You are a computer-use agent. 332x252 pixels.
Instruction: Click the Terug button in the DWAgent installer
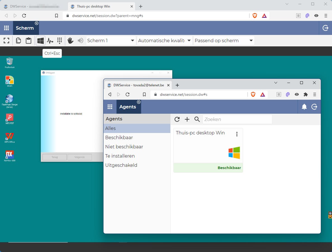(55, 157)
